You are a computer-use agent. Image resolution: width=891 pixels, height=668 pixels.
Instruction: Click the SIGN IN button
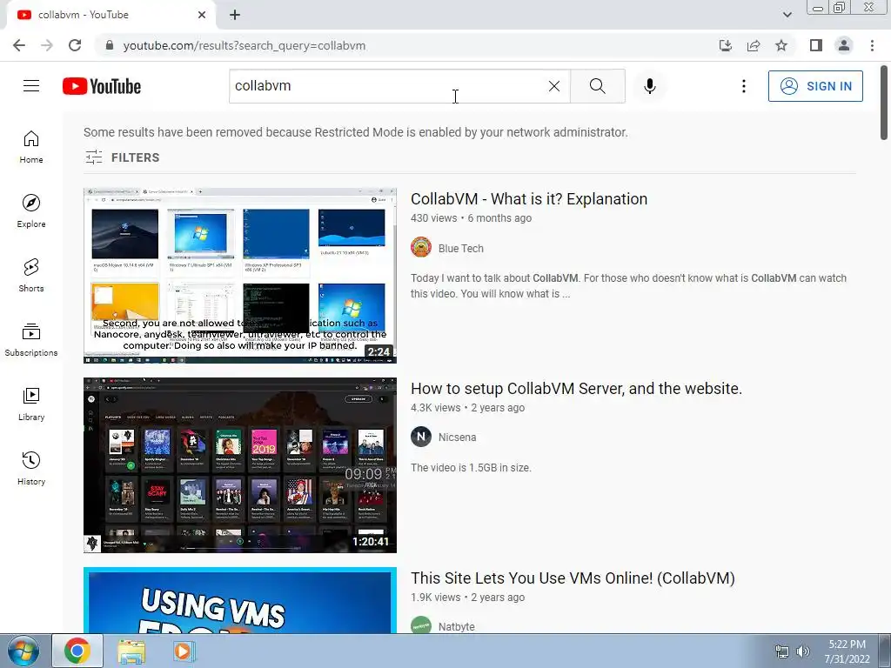814,86
